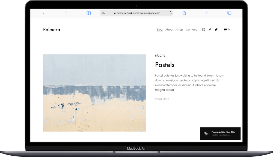This screenshot has width=273, height=157.
Task: Tap the AA reader text-size button
Action: click(103, 13)
